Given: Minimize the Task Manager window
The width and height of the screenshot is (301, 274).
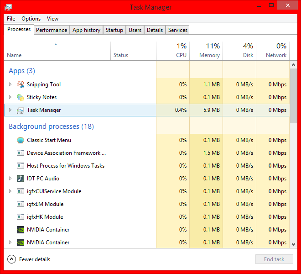Looking at the screenshot, I should click(x=259, y=6).
